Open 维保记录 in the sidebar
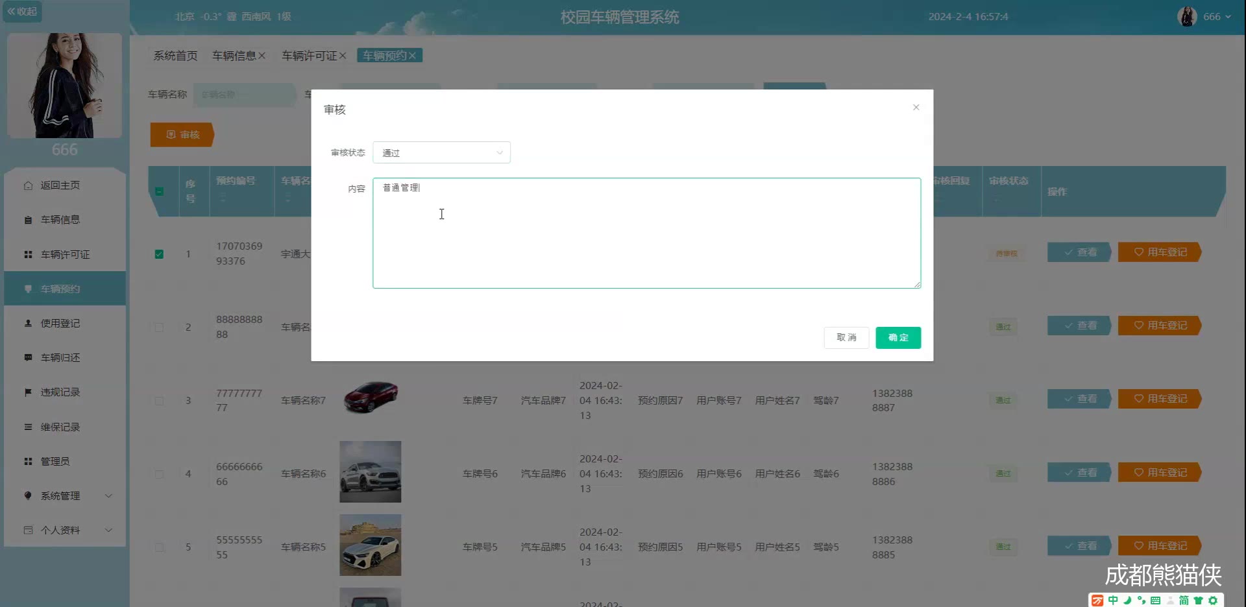This screenshot has width=1246, height=607. [65, 427]
